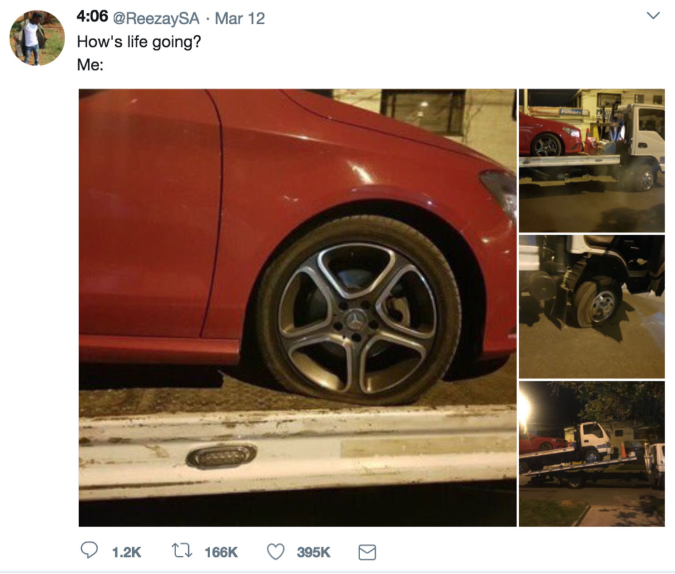Send tweet via the envelope message icon

[366, 551]
